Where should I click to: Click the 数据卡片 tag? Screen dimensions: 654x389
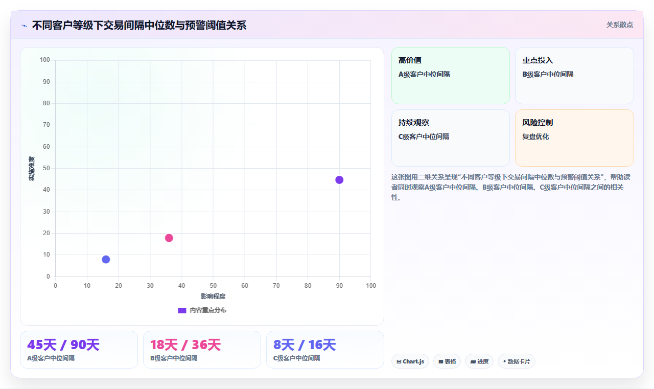[517, 361]
